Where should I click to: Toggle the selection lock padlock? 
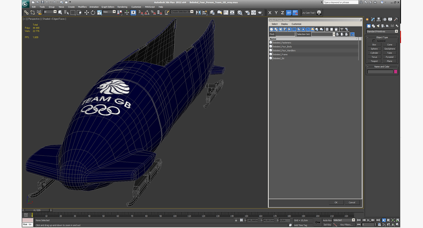tap(236, 220)
